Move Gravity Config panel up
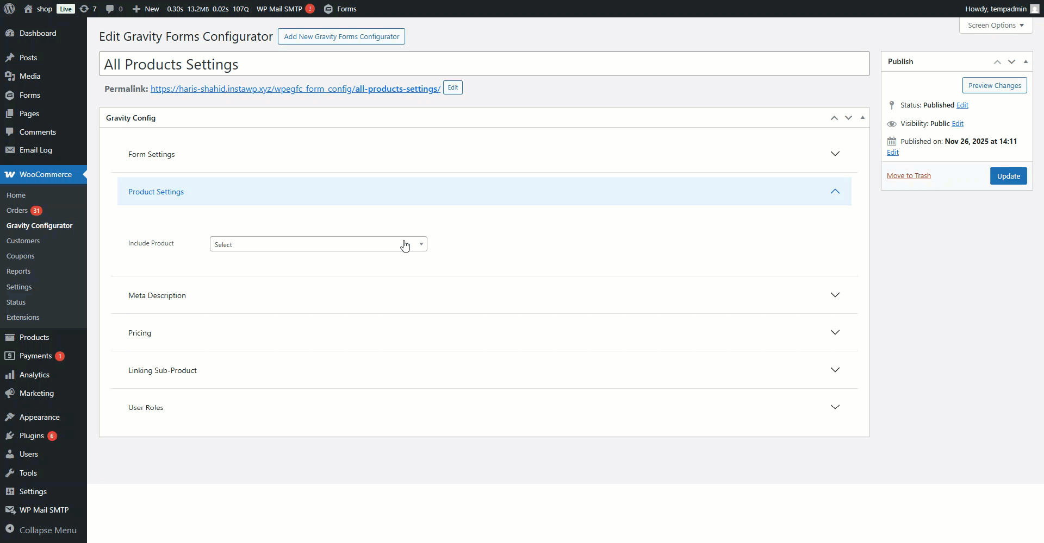 click(x=834, y=118)
